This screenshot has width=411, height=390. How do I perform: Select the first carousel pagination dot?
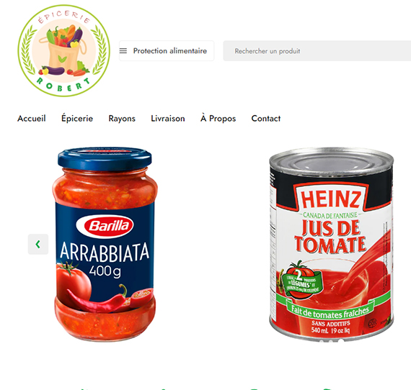tap(321, 341)
